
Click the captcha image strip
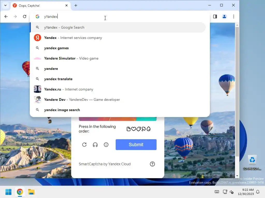118,119
